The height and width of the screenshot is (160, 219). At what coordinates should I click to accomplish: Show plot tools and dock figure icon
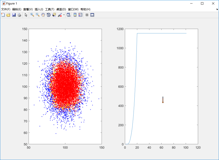92,15
